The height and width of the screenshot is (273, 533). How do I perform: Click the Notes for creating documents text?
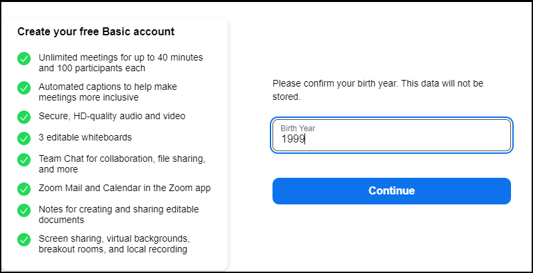(x=119, y=214)
